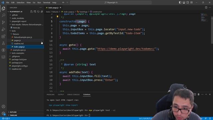213x120 pixels.
Task: Open the Extensions view
Action: 3,36
